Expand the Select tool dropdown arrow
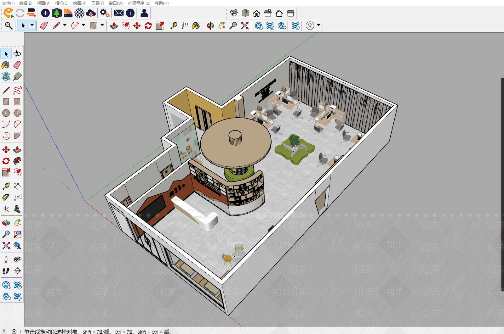Screen dimensions: 504x334 pyautogui.click(x=32, y=25)
